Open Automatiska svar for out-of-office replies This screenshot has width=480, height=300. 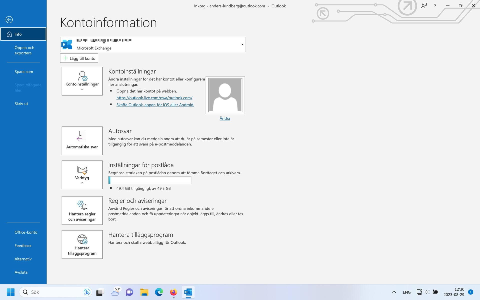82,140
